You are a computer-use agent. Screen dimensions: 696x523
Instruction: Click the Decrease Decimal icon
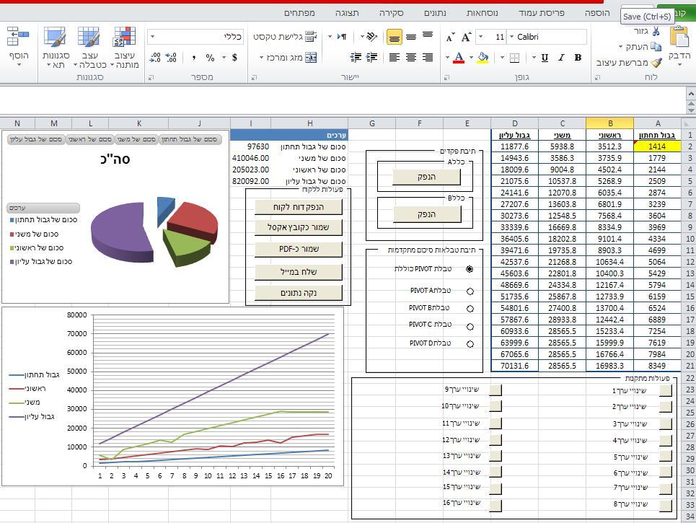[x=155, y=58]
